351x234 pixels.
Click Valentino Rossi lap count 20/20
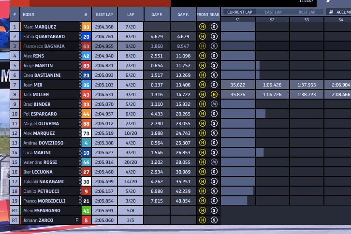[x=131, y=162]
